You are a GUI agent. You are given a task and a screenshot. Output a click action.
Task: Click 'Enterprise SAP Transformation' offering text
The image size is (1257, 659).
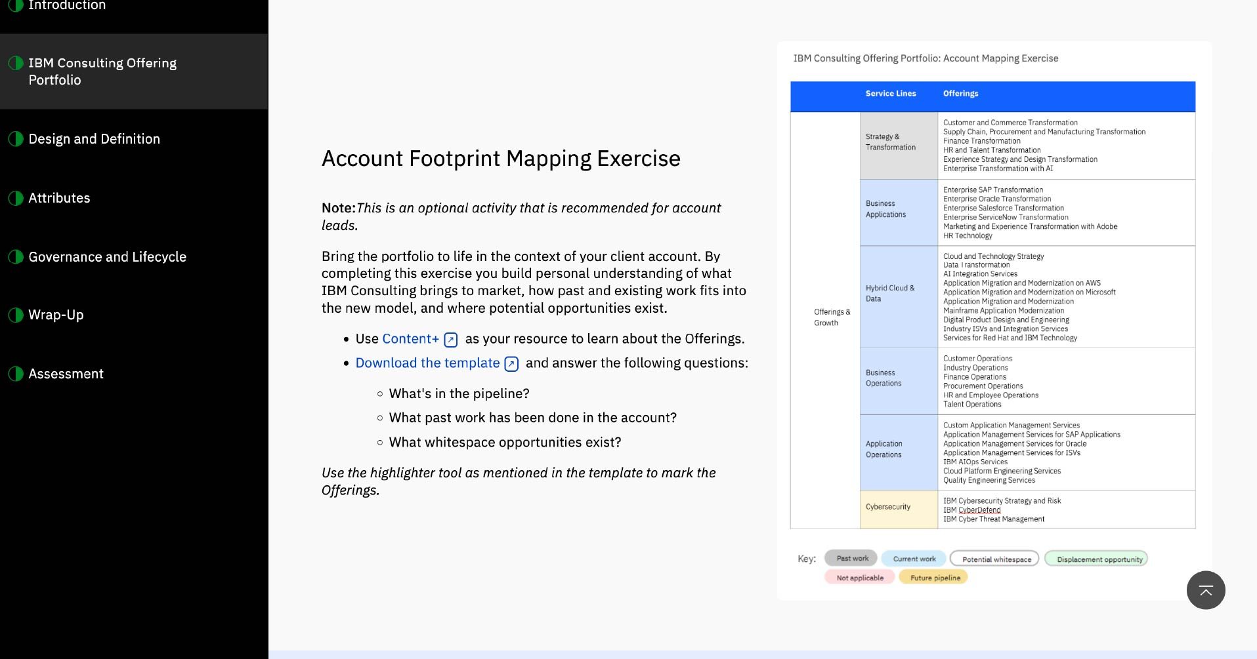point(993,190)
